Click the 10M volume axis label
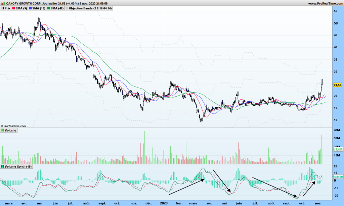The image size is (344, 206). (x=337, y=155)
